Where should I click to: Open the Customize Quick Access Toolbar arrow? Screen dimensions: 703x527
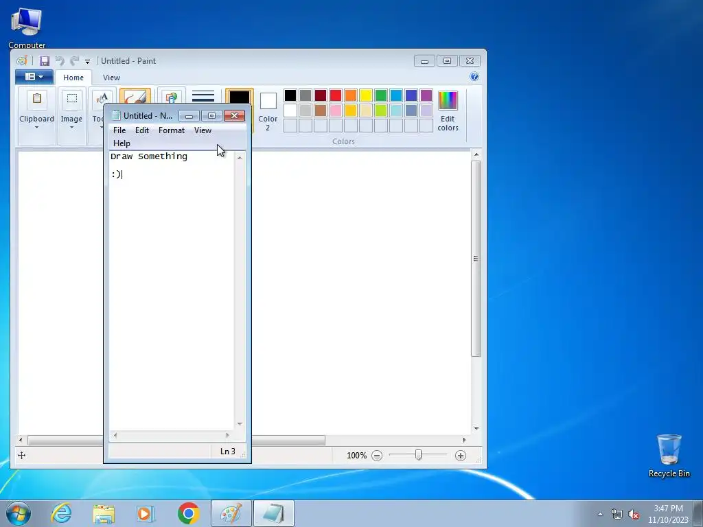point(87,61)
